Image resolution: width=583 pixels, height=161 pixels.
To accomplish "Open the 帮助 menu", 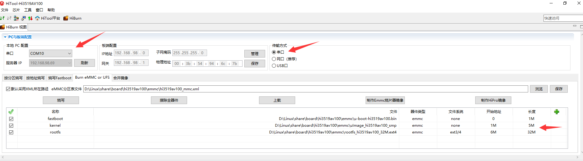I will pos(51,10).
